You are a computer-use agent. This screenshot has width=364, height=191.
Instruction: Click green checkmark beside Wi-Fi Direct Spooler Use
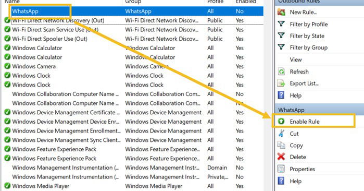coord(7,39)
